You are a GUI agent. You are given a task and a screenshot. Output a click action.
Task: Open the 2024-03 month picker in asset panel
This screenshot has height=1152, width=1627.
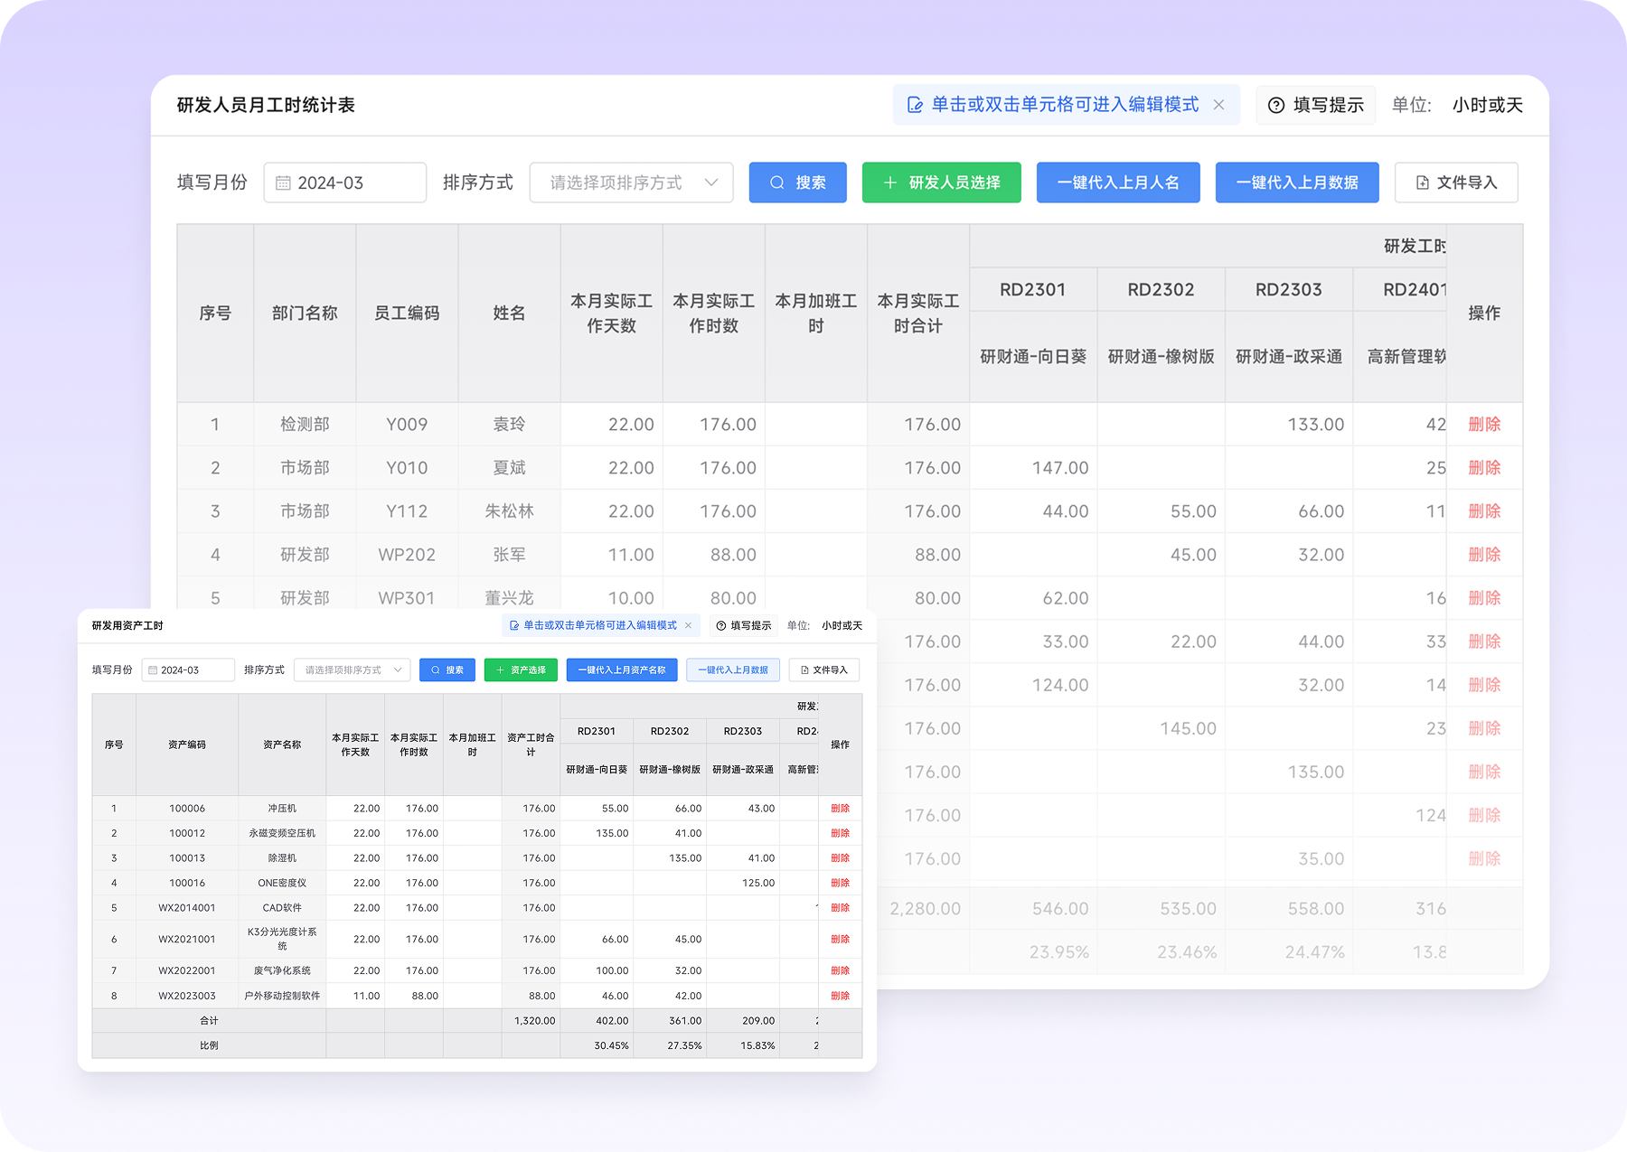[188, 670]
